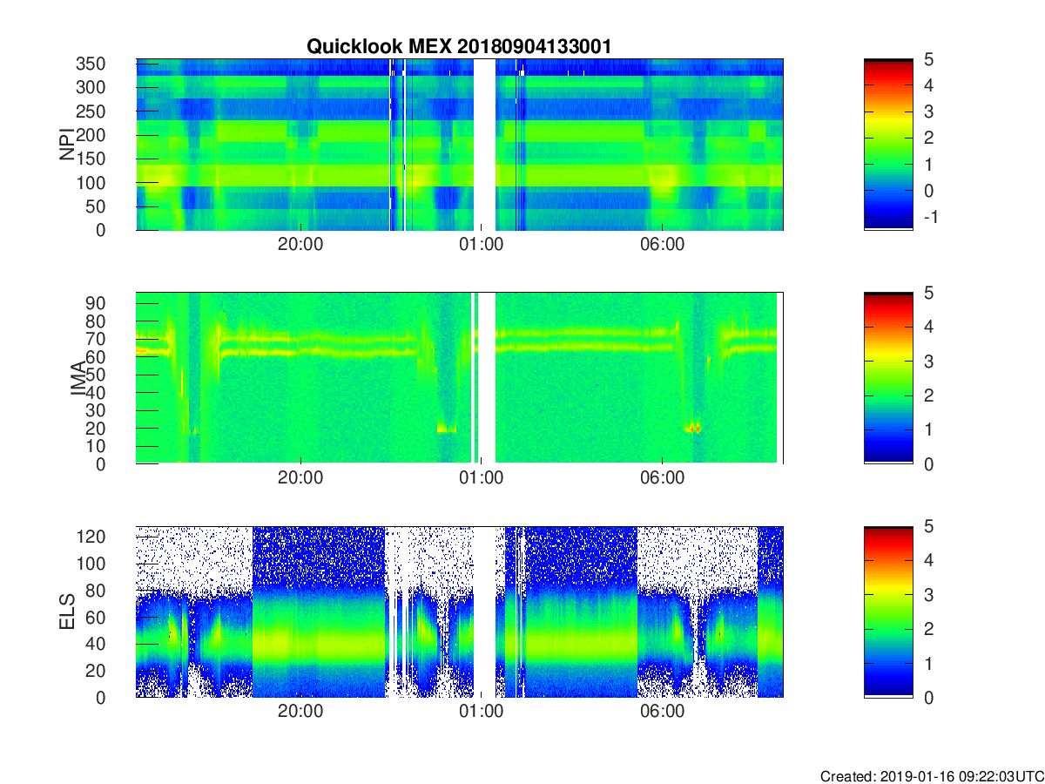Click the NPI panel colorbar
Image resolution: width=1045 pixels, height=784 pixels.
pyautogui.click(x=888, y=144)
